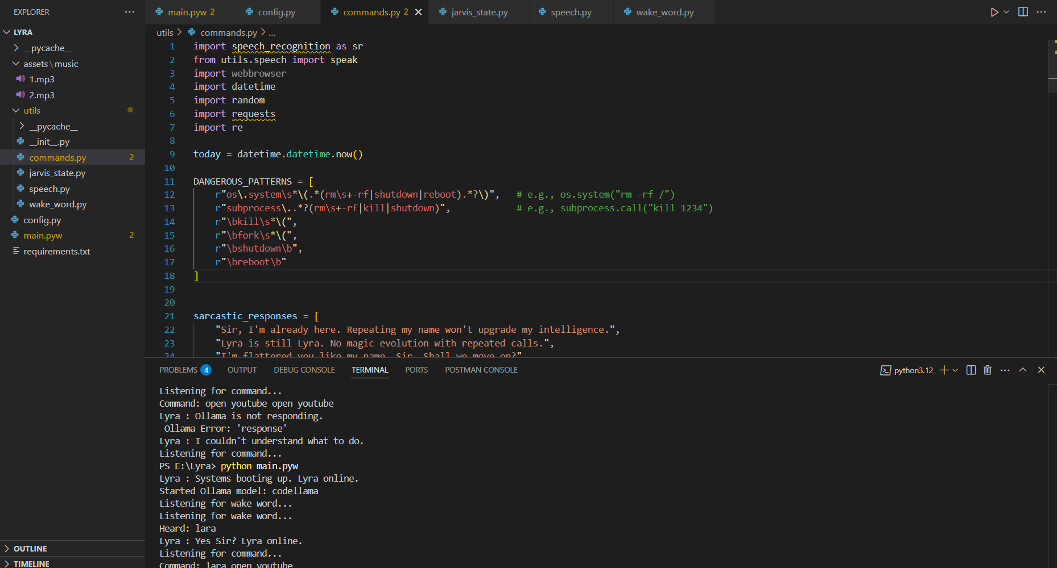
Task: Collapse the utils folder
Action: [x=16, y=110]
